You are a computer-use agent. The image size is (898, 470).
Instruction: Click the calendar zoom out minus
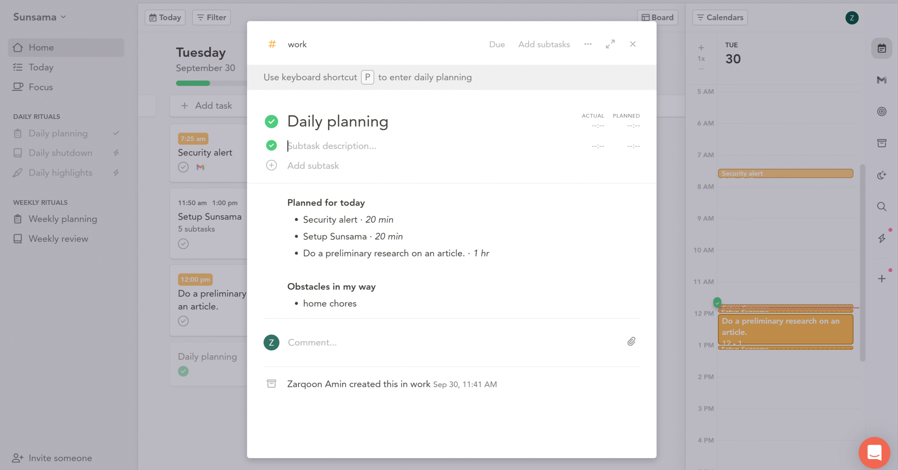coord(701,69)
